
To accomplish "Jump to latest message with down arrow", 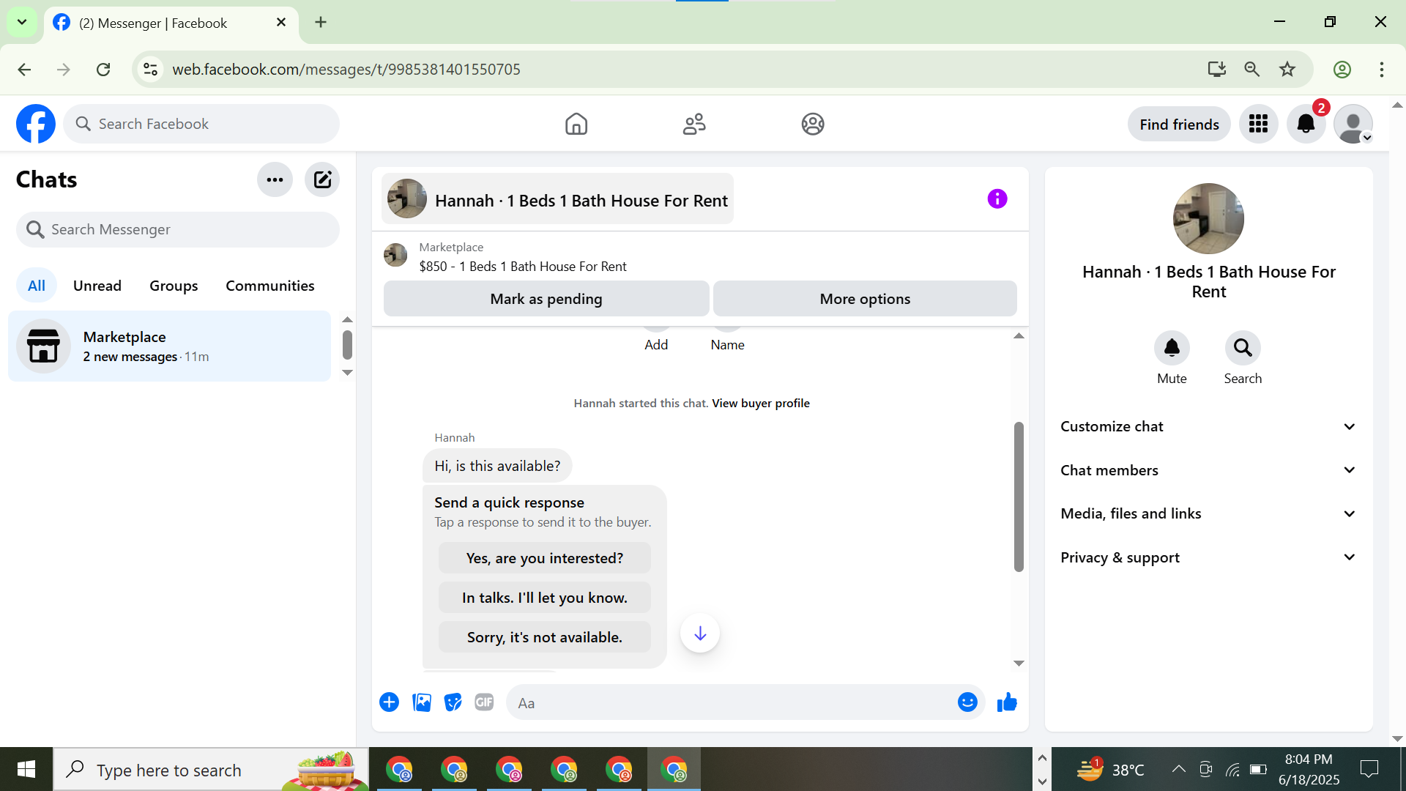I will [700, 633].
